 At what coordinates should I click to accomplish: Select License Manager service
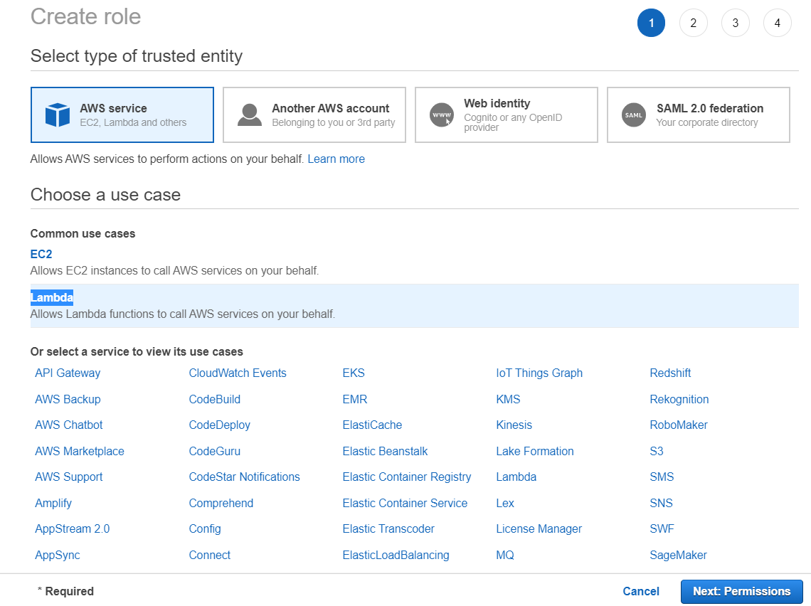(539, 529)
